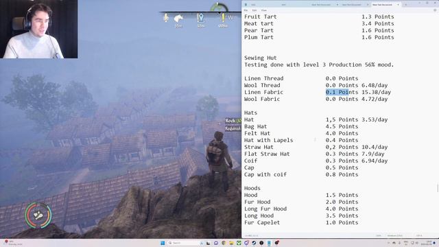This screenshot has height=247, width=439.
Task: Click the Rock tooltip label in game
Action: coord(233,121)
